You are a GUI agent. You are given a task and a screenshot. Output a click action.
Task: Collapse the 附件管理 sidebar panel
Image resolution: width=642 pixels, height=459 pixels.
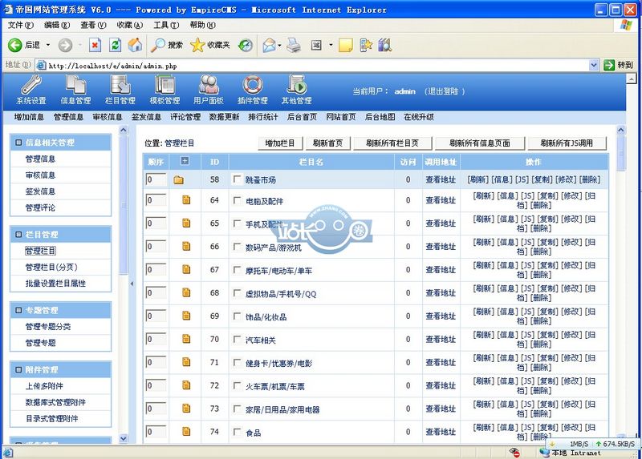click(x=18, y=369)
